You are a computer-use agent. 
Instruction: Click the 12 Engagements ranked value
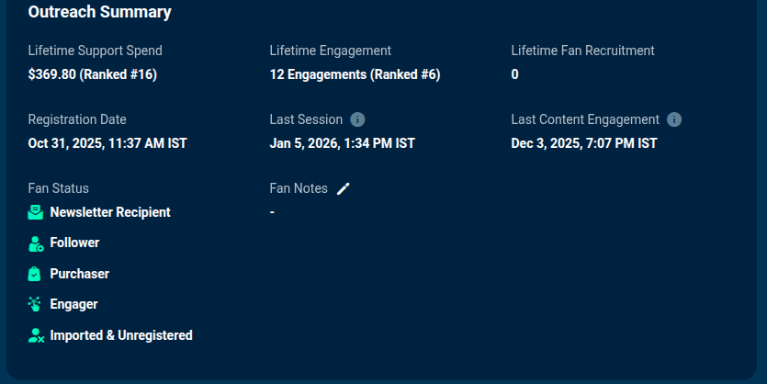tap(355, 74)
